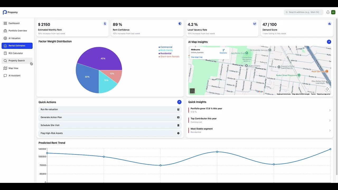Click the building icon beside Schedule Site Visit
Image resolution: width=338 pixels, height=190 pixels.
click(178, 125)
